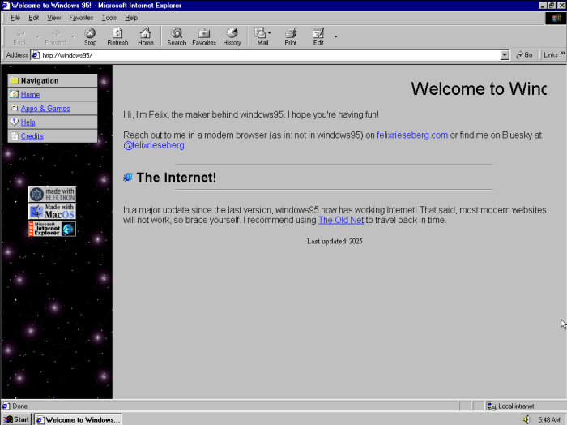The height and width of the screenshot is (425, 567).
Task: Go to the Home page via toolbar
Action: click(145, 37)
